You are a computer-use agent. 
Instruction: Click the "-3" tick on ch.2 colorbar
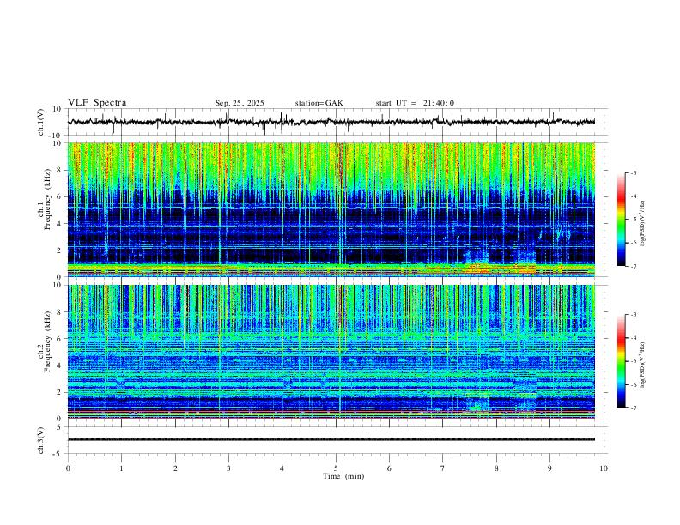click(x=633, y=314)
